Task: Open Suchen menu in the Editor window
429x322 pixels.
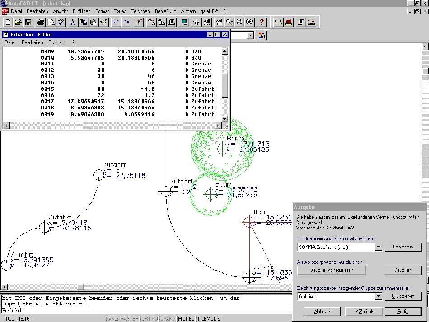Action: click(x=56, y=42)
